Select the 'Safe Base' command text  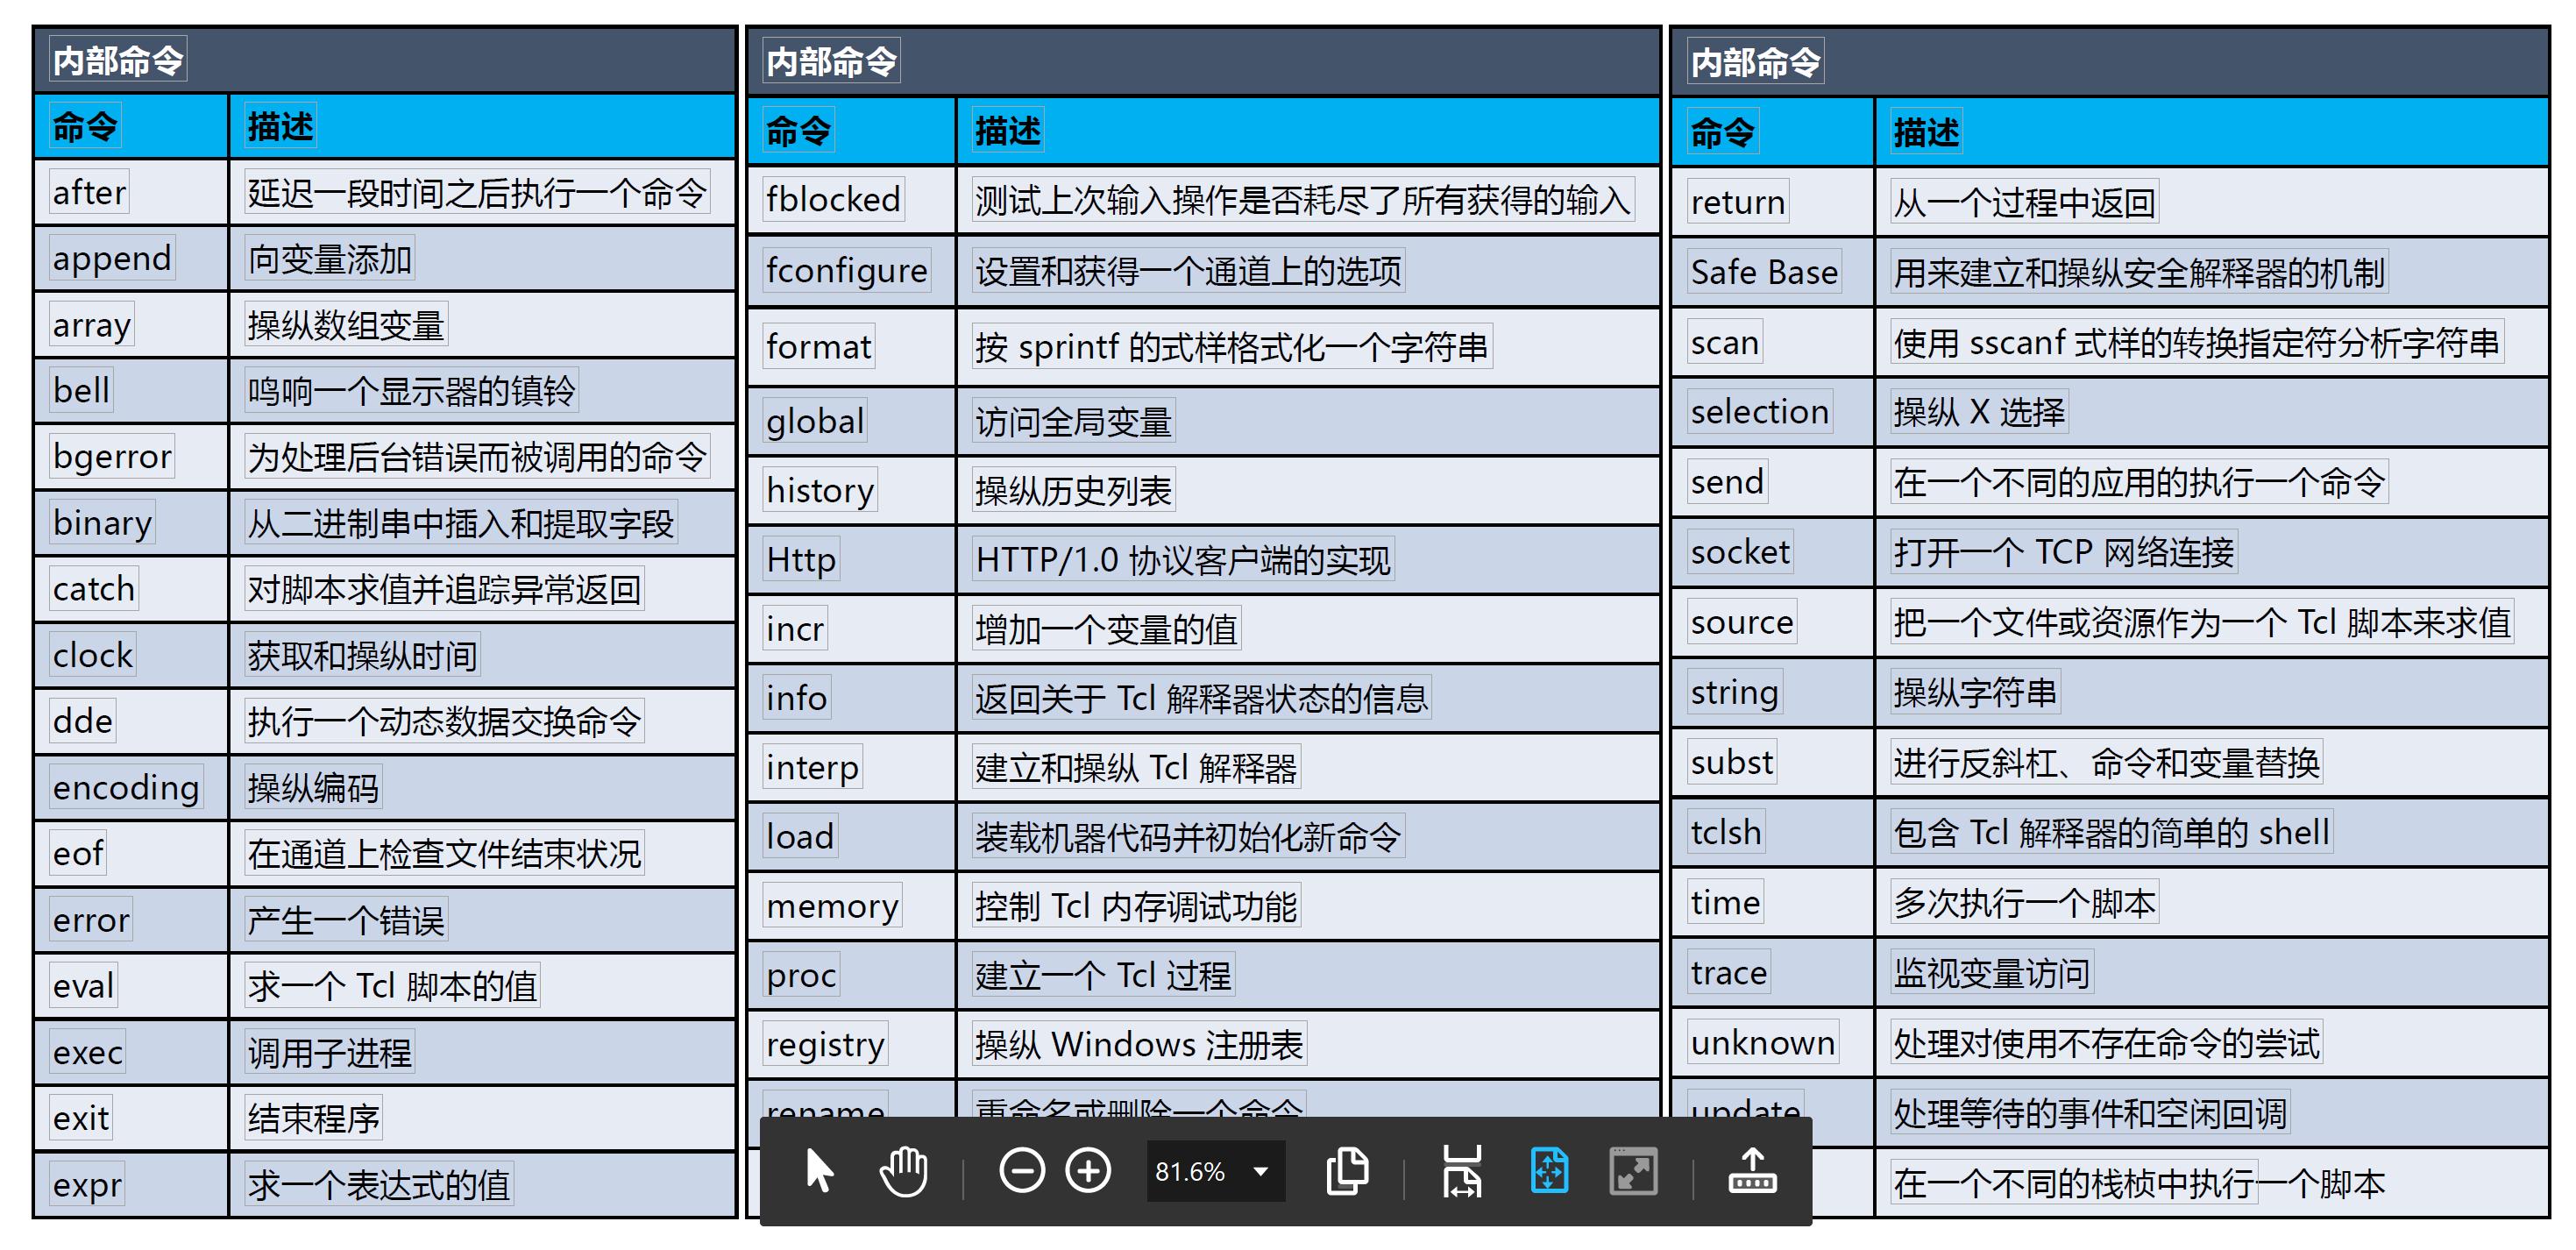pos(1764,272)
